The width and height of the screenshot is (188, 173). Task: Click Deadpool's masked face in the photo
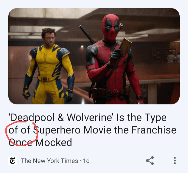point(110,28)
